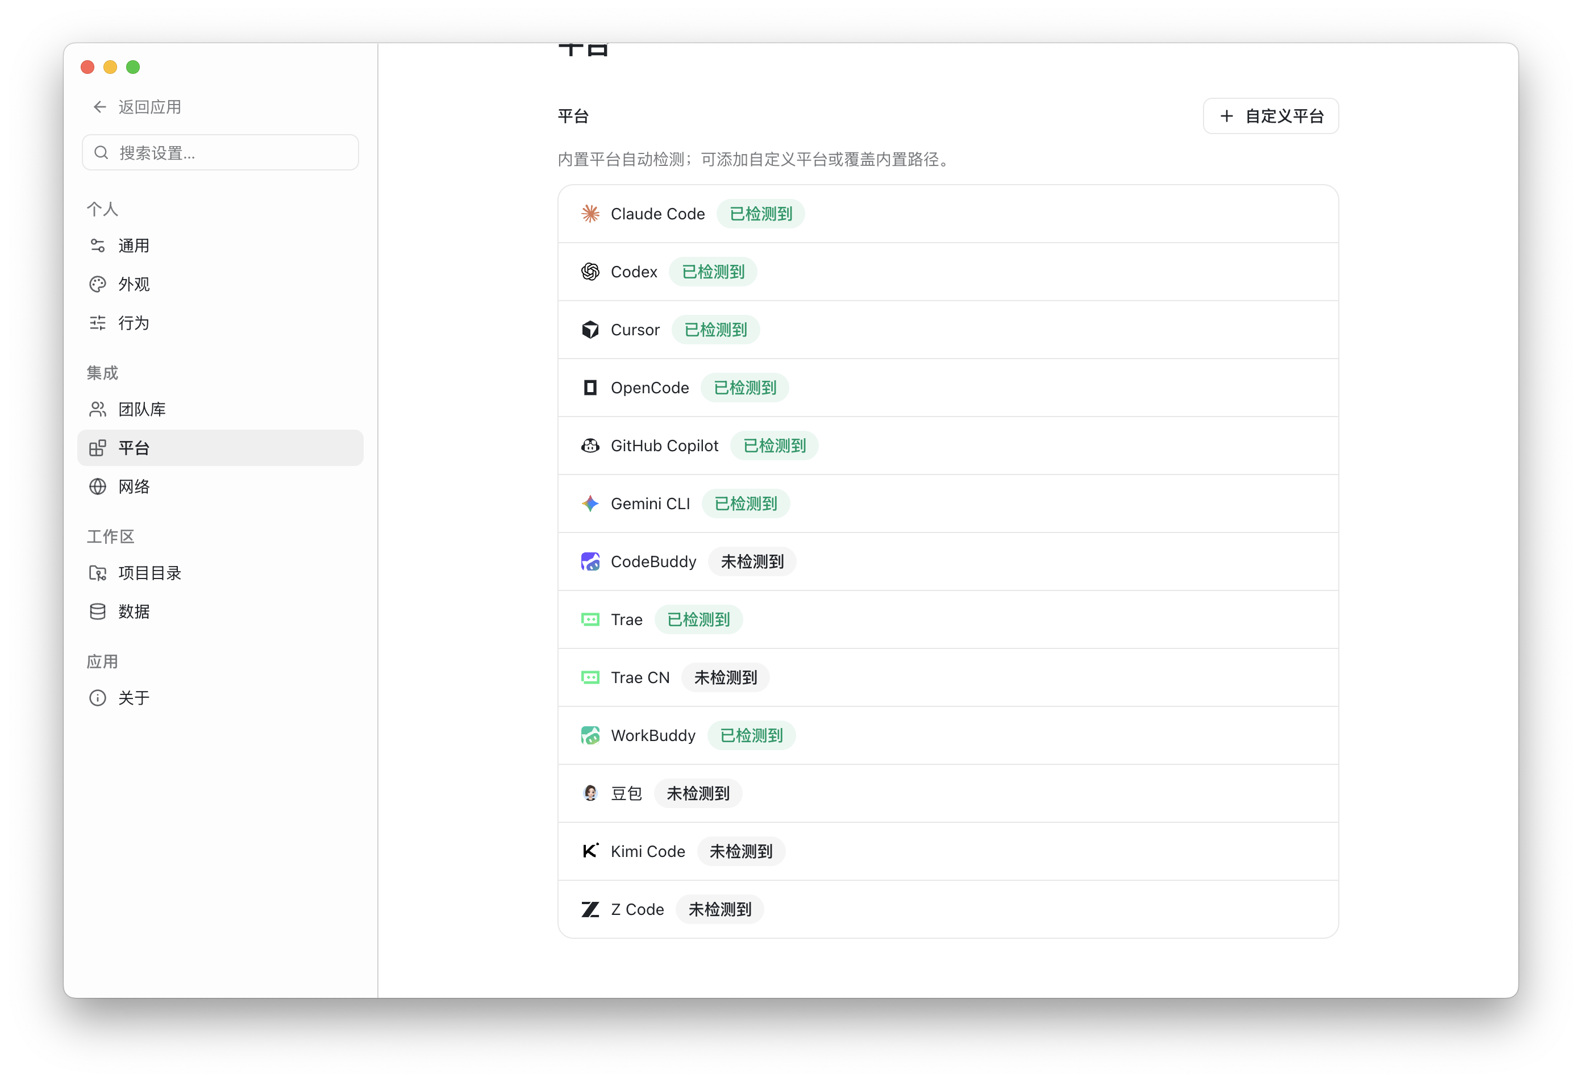Click the OpenCode square icon

click(x=590, y=388)
